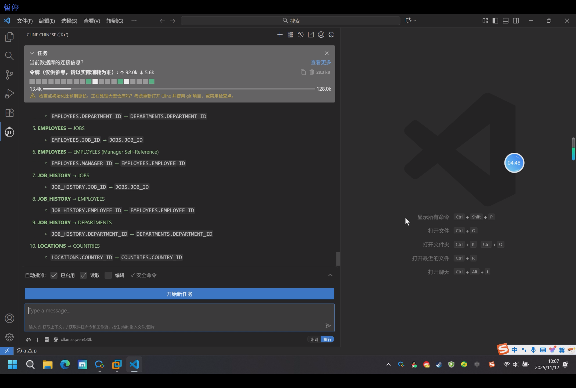The height and width of the screenshot is (388, 576).
Task: Click the send message arrow icon
Action: click(328, 326)
